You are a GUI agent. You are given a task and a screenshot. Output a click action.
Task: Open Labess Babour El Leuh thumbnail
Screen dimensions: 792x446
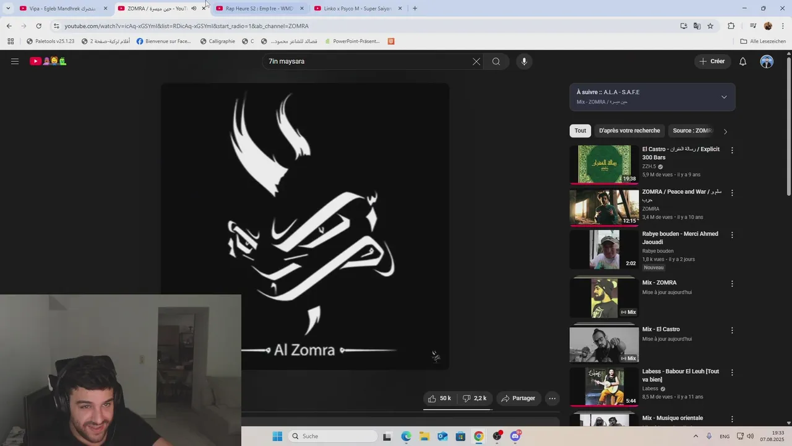click(604, 387)
